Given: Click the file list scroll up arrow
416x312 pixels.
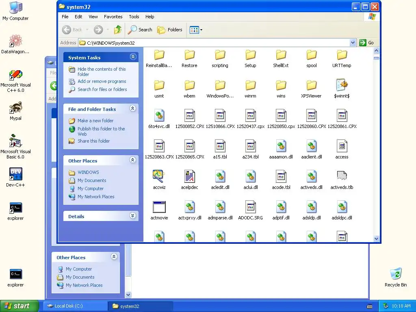Looking at the screenshot, I should [x=376, y=50].
